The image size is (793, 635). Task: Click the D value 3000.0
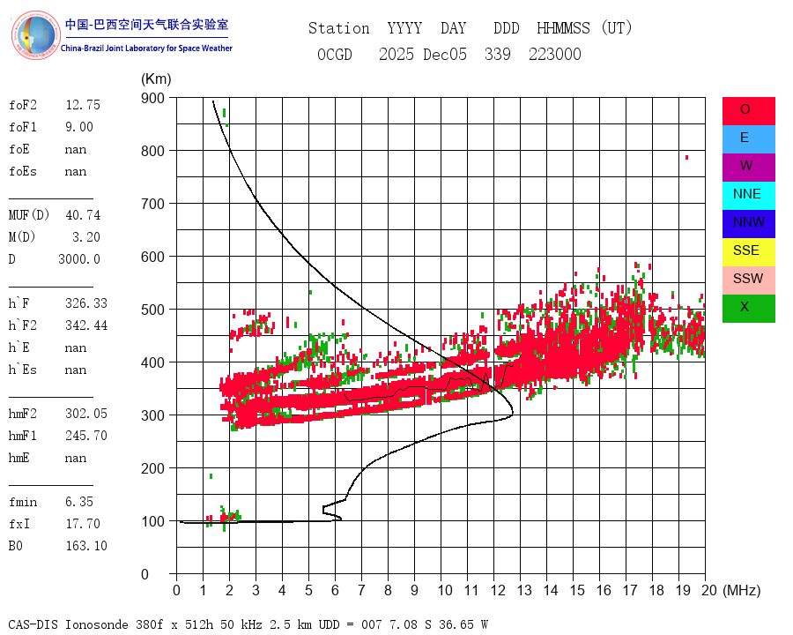[x=79, y=259]
